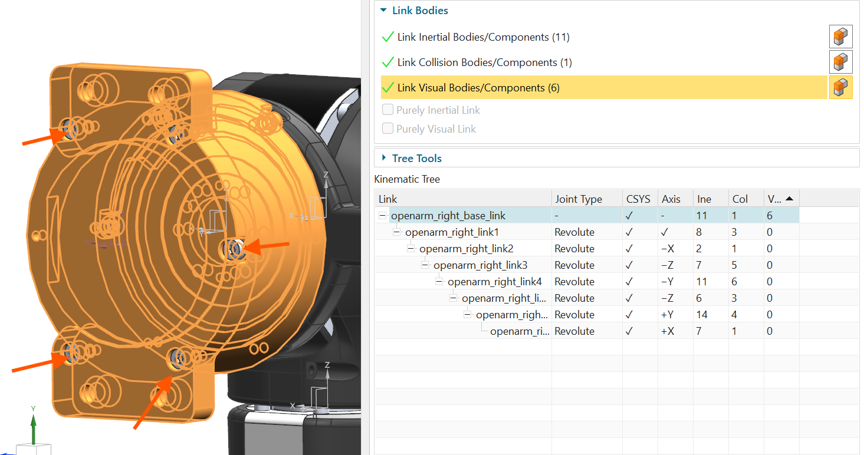Click Col value 4 in +Y axis row
The height and width of the screenshot is (455, 864).
734,315
